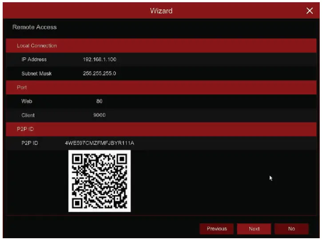Click the Port section header
This screenshot has width=322, height=240.
(161, 88)
